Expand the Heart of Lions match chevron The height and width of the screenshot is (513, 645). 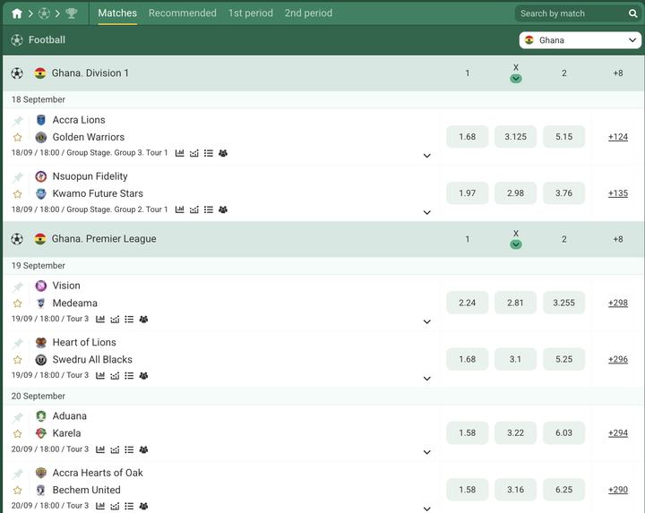pos(427,379)
